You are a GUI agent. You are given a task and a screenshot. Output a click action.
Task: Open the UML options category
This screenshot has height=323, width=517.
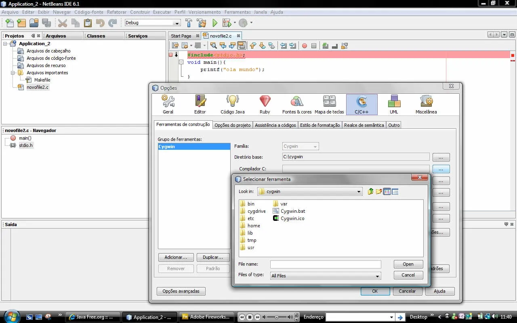click(x=394, y=105)
